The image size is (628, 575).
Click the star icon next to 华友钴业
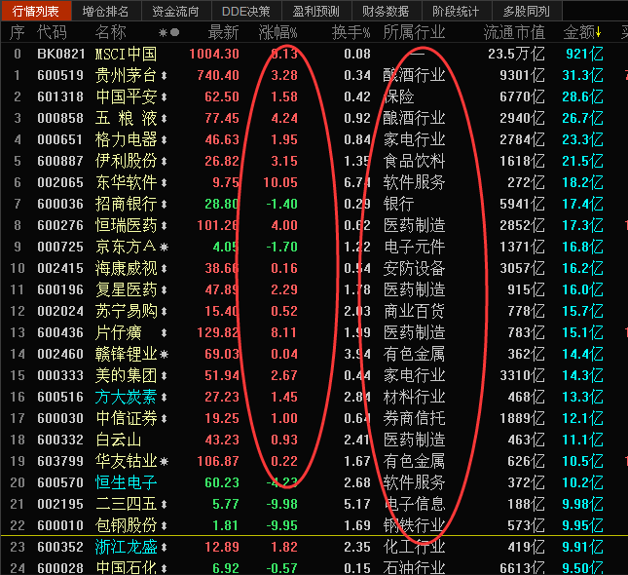click(164, 462)
